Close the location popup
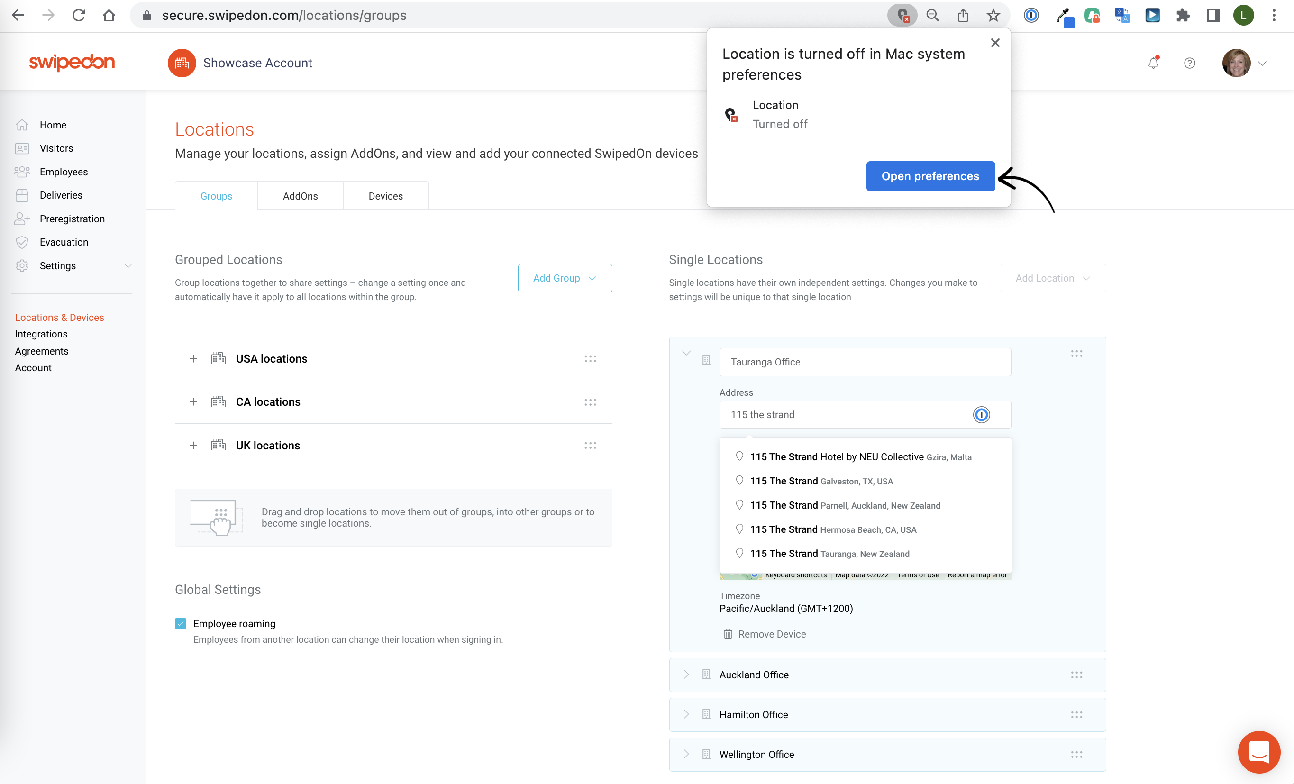The width and height of the screenshot is (1294, 784). click(995, 43)
